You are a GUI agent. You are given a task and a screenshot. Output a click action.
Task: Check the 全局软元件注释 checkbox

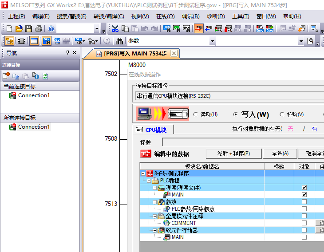(x=304, y=216)
